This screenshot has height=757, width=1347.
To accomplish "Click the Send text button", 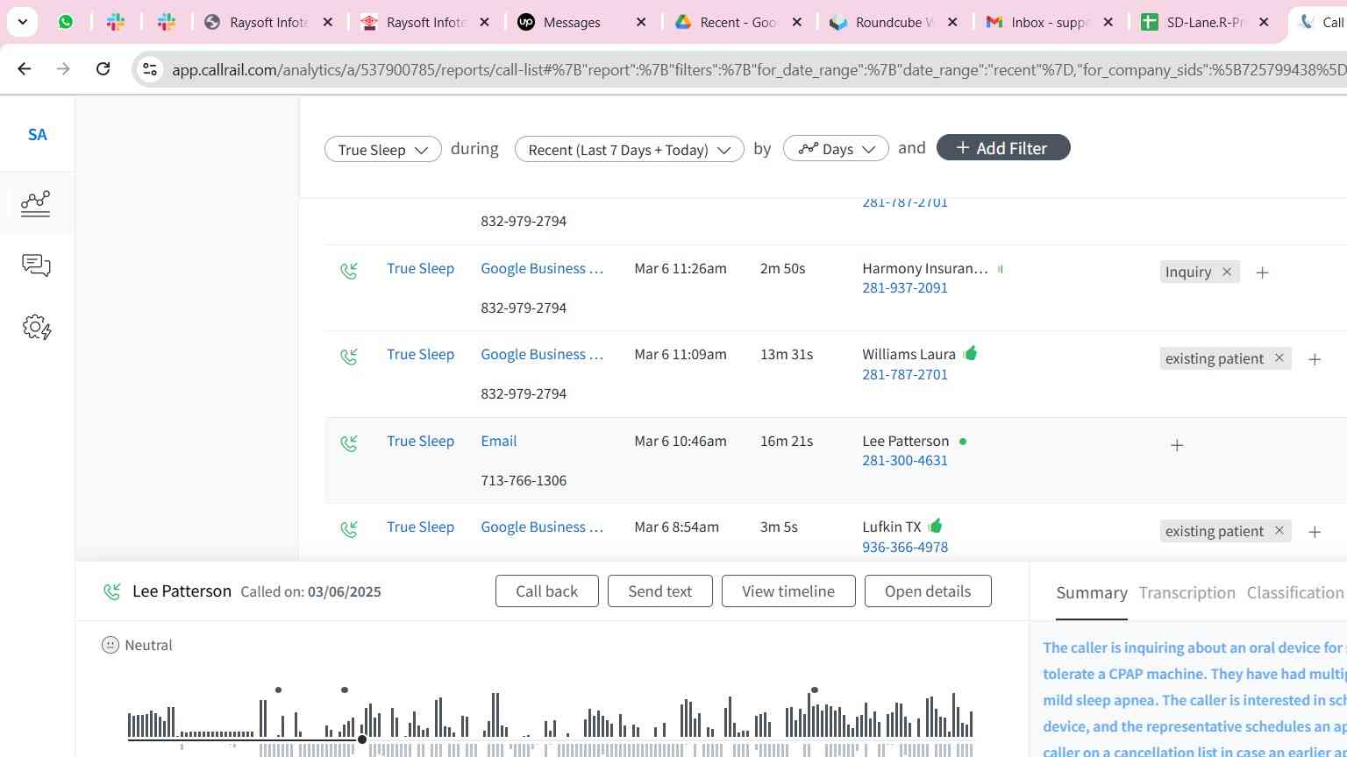I will click(660, 591).
